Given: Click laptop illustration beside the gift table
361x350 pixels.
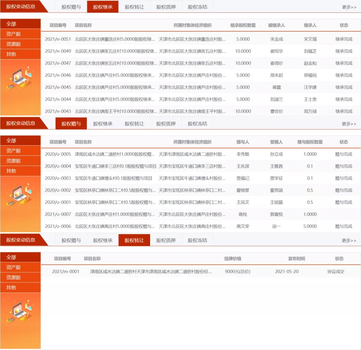Looking at the screenshot, I should coord(19,196).
